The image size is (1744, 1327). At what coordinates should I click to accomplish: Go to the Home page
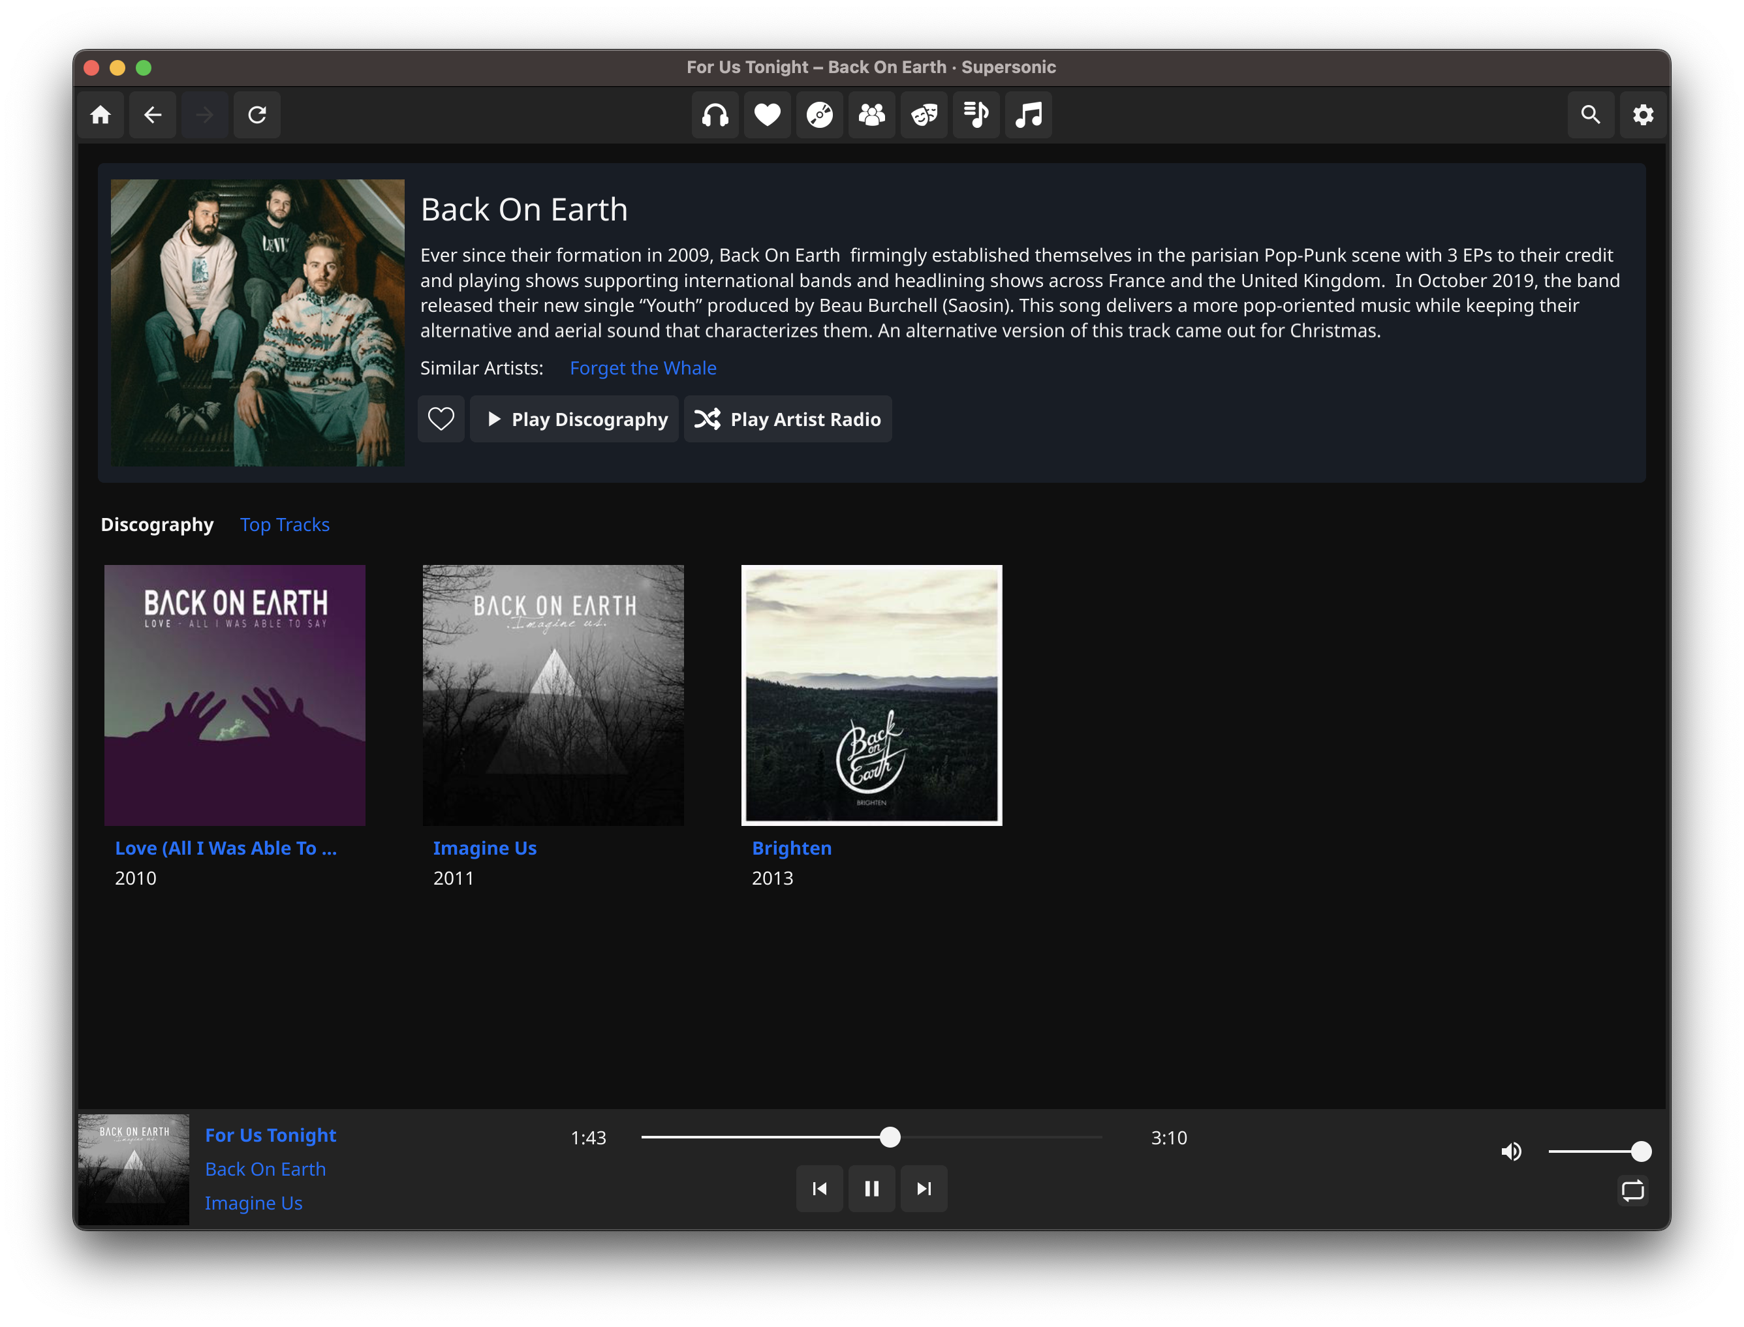pyautogui.click(x=101, y=115)
